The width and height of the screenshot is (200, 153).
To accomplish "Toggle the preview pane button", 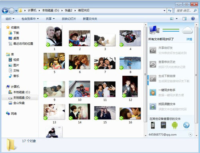I will [184, 19].
